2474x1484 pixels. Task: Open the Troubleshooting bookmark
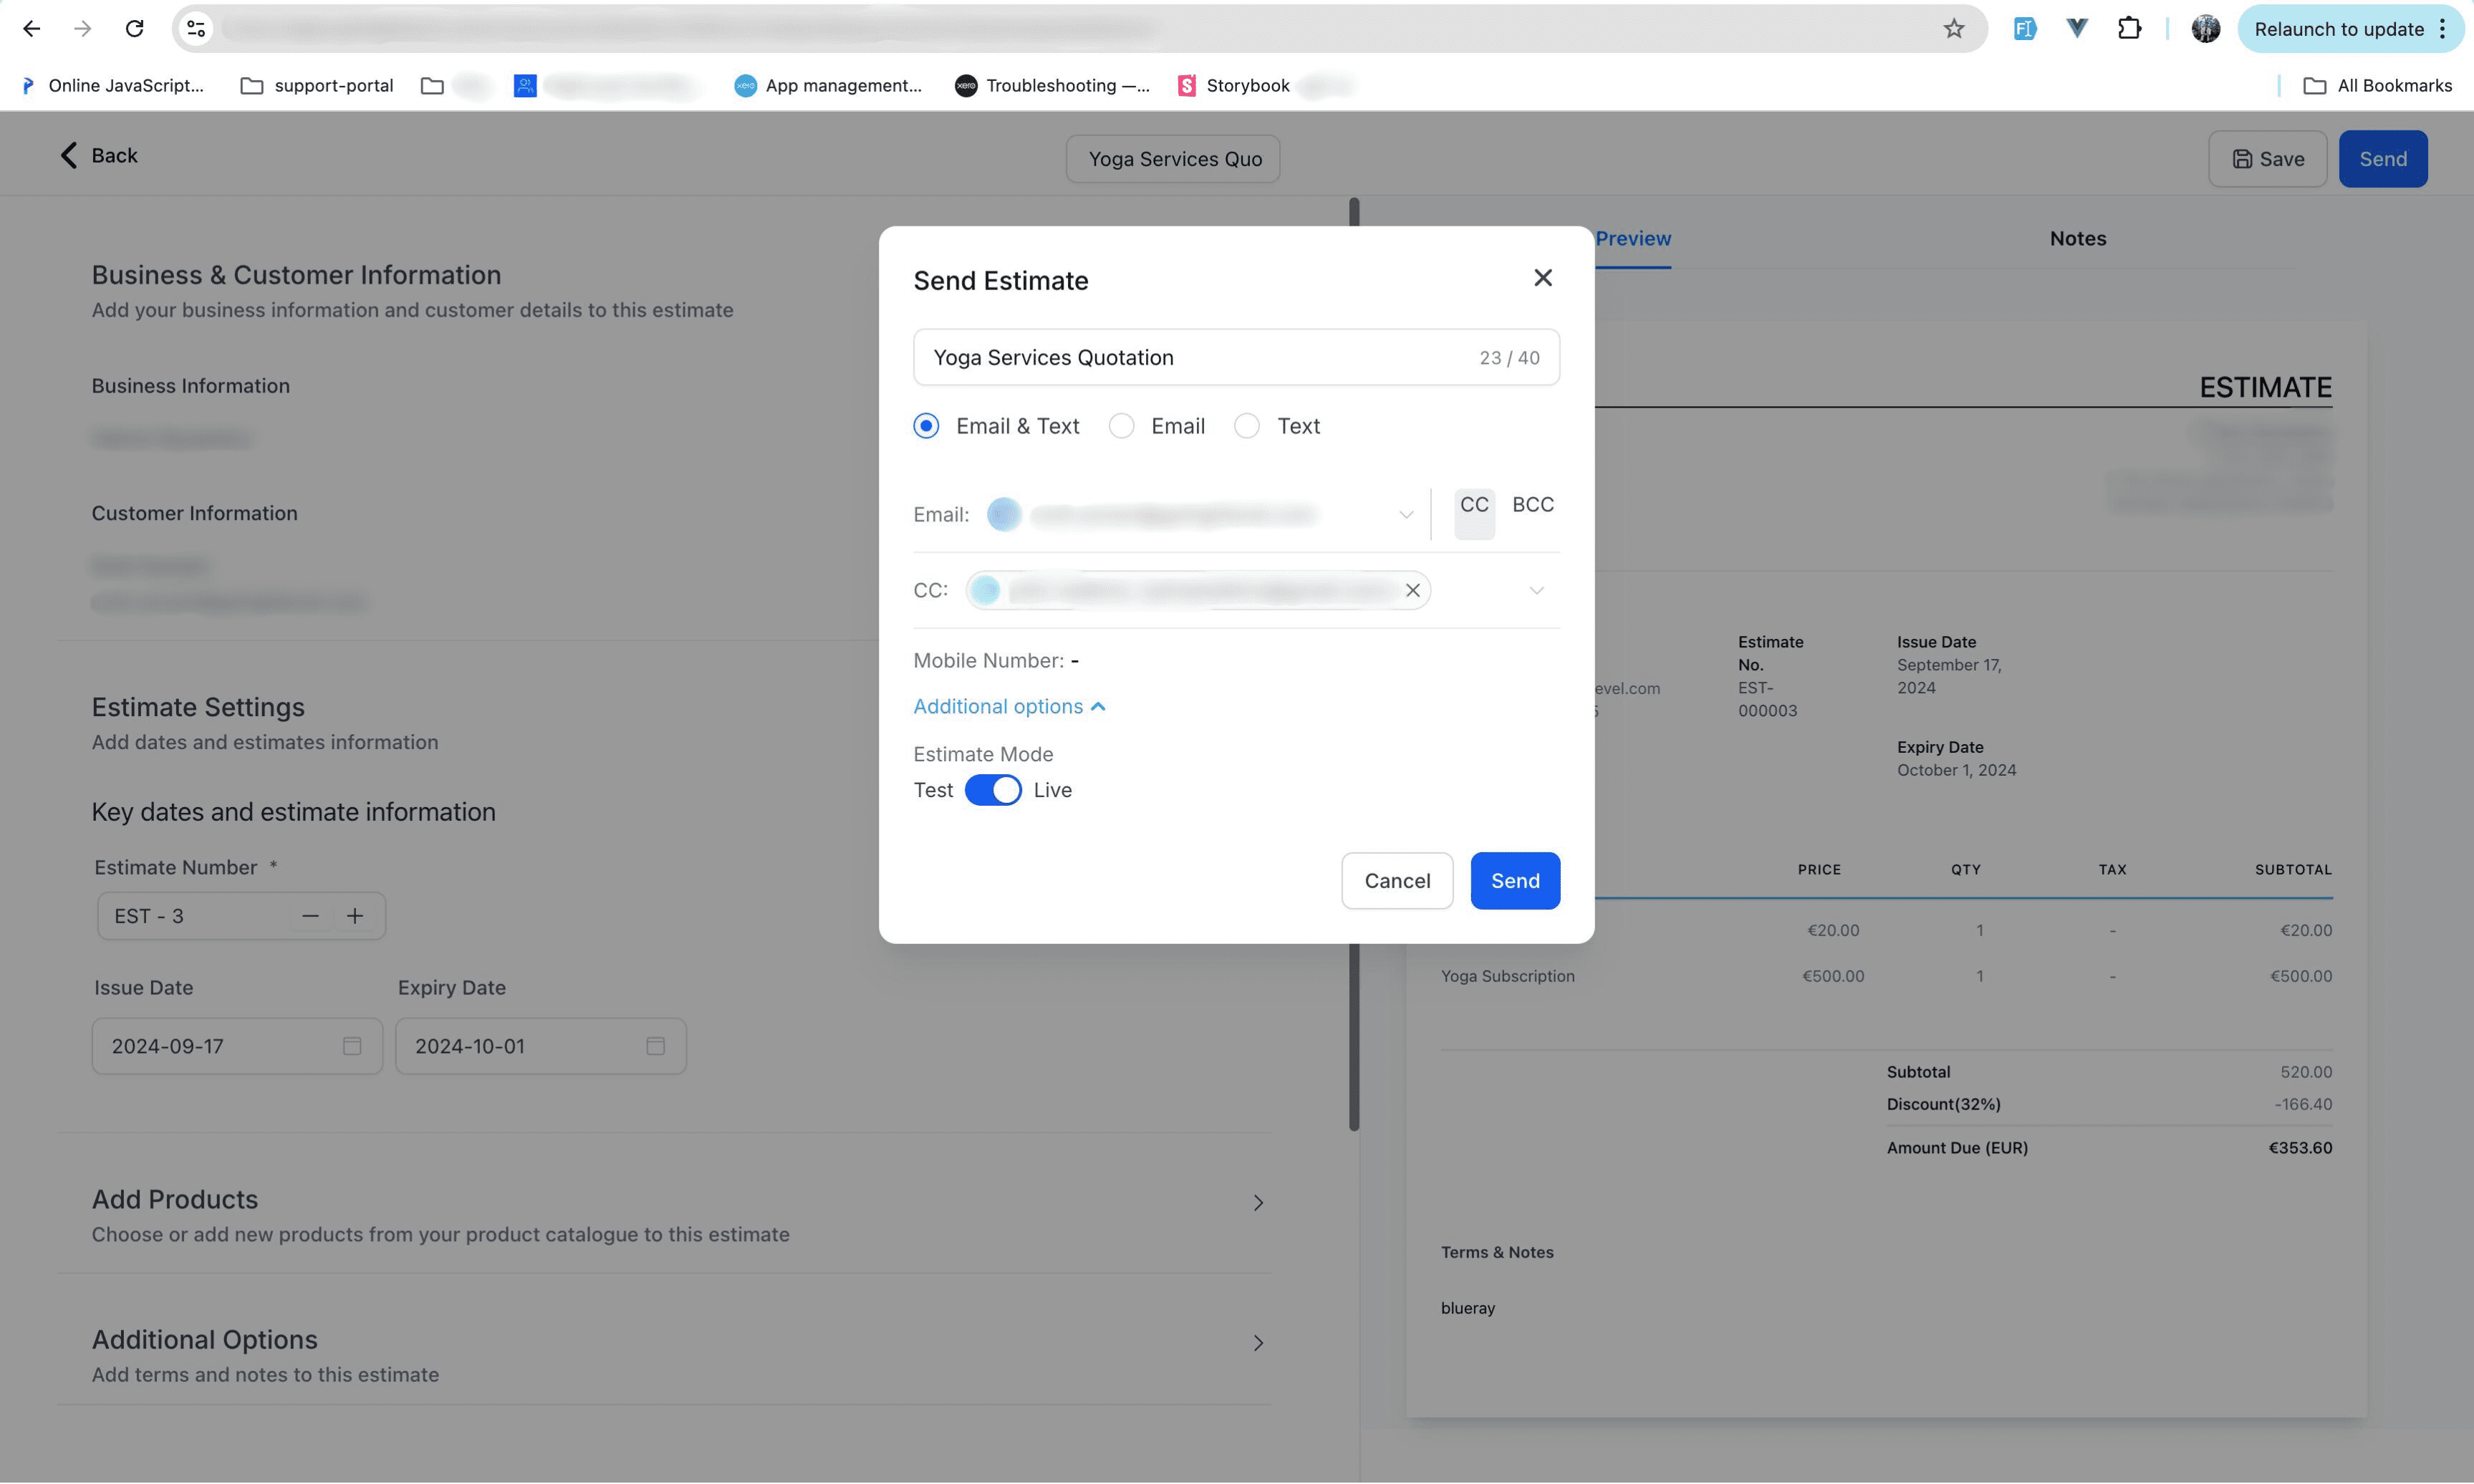tap(1052, 86)
